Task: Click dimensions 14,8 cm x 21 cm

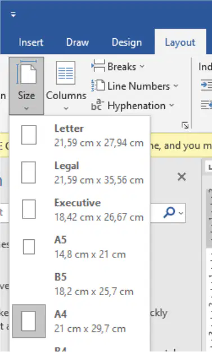Action: click(x=90, y=255)
